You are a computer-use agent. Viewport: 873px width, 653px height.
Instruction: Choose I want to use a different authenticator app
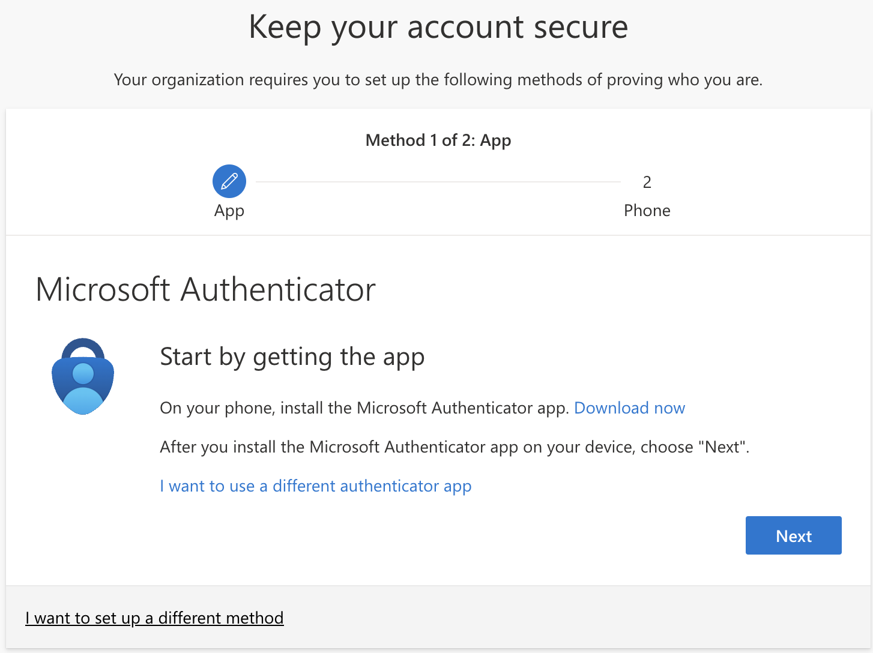click(316, 486)
